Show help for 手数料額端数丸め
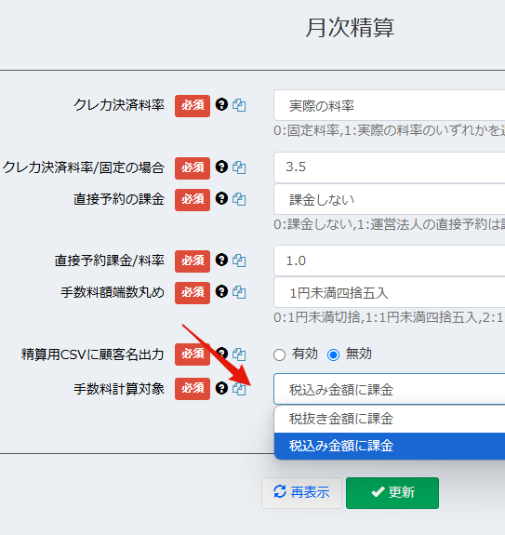 tap(221, 292)
